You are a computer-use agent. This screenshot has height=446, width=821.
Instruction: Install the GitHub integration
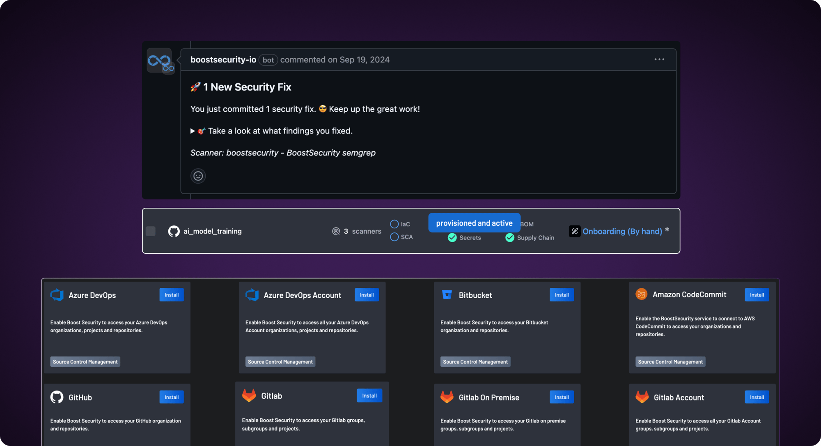tap(172, 397)
